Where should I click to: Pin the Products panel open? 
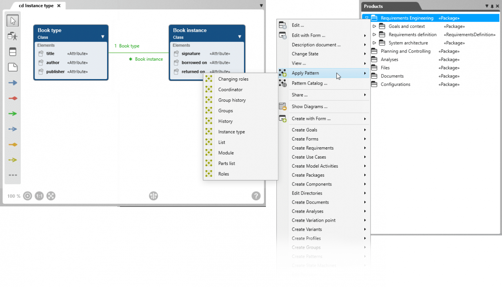tap(493, 6)
